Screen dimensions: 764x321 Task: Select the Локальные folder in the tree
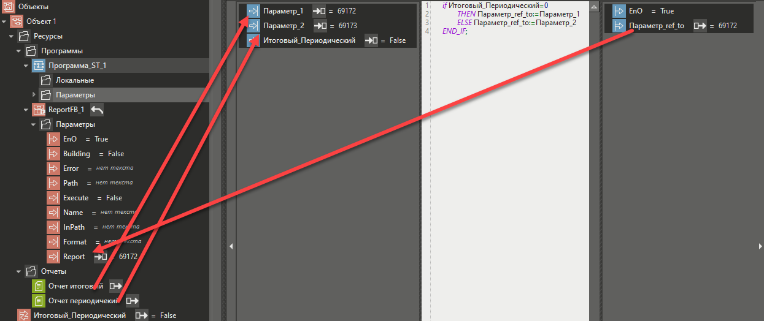point(74,80)
